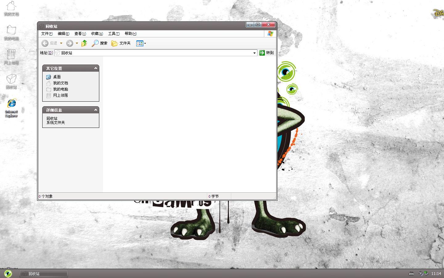Click the 系统文件夹 details text

point(56,123)
